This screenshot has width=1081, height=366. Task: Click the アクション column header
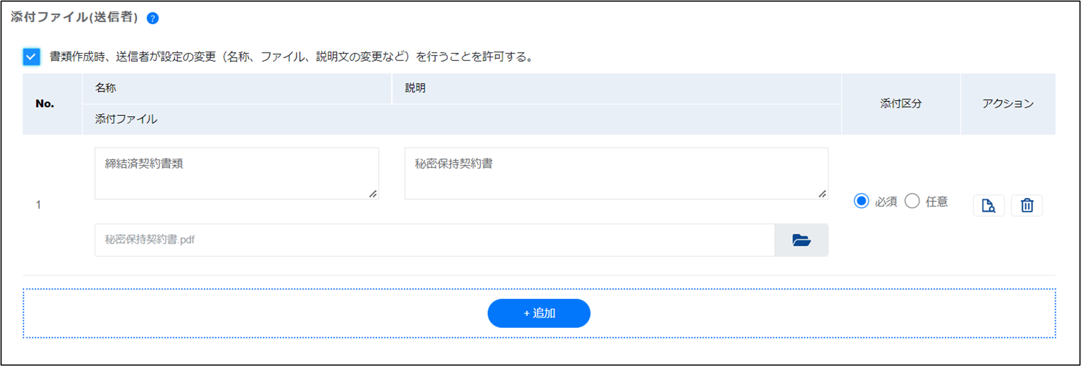tap(1008, 103)
